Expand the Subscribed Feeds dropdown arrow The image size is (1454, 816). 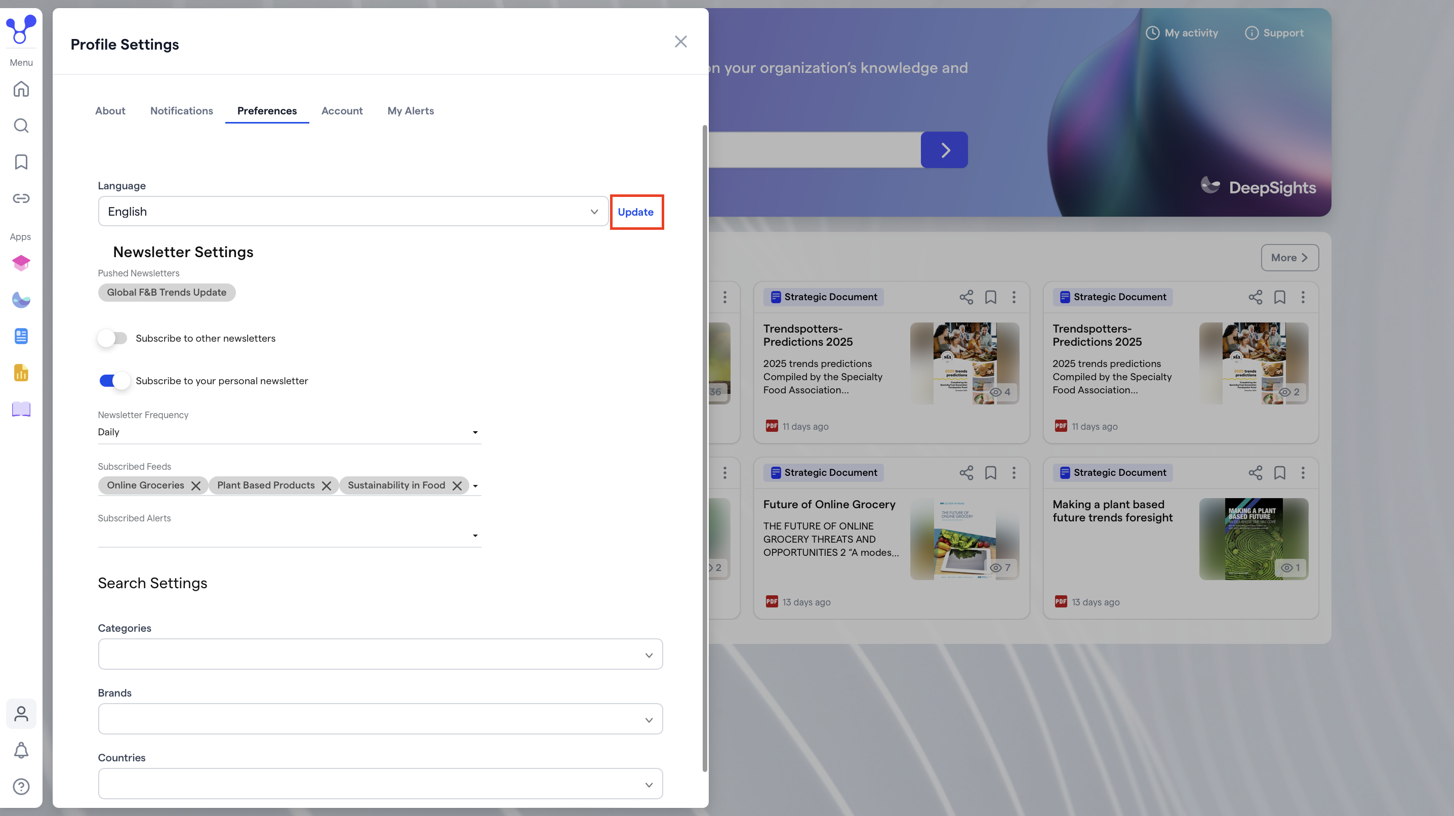(x=475, y=486)
